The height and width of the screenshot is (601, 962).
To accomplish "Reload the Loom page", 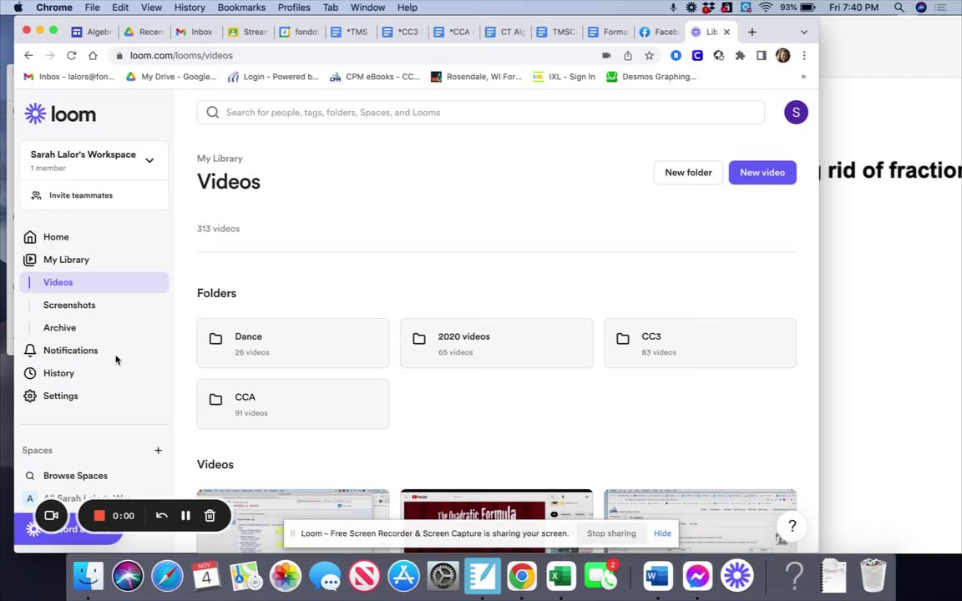I will (x=71, y=55).
